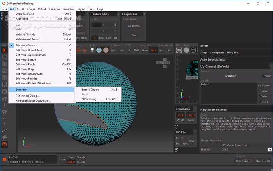The image size is (273, 171).
Task: Click the UV frame view icon
Action: [x=179, y=50]
